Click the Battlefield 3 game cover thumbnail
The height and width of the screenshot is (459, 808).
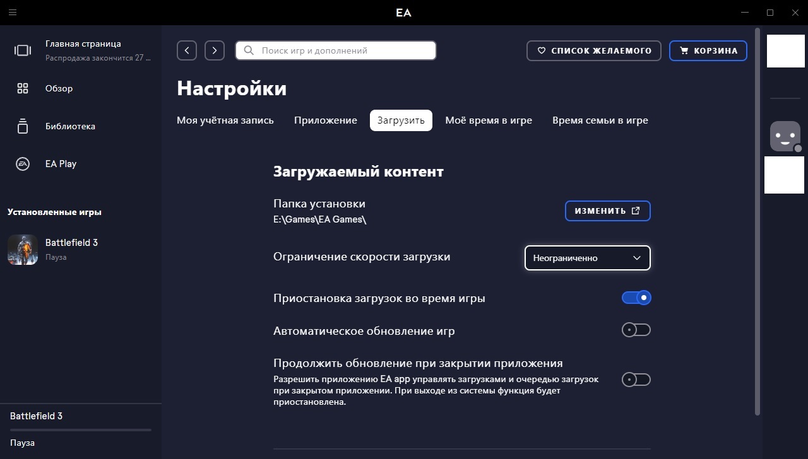coord(23,250)
